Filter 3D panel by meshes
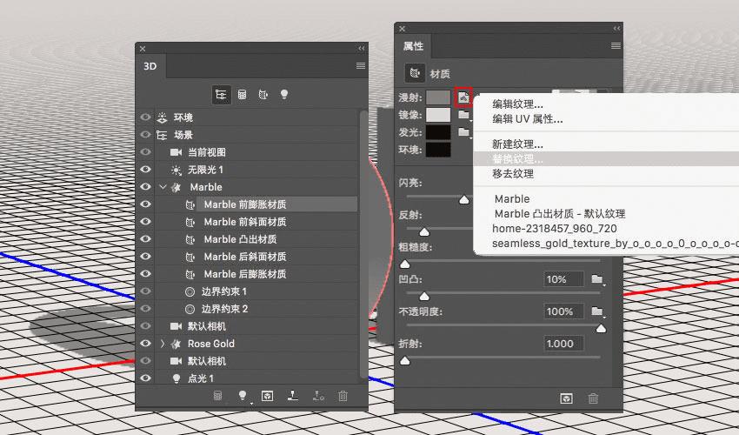The image size is (739, 435). pyautogui.click(x=243, y=94)
